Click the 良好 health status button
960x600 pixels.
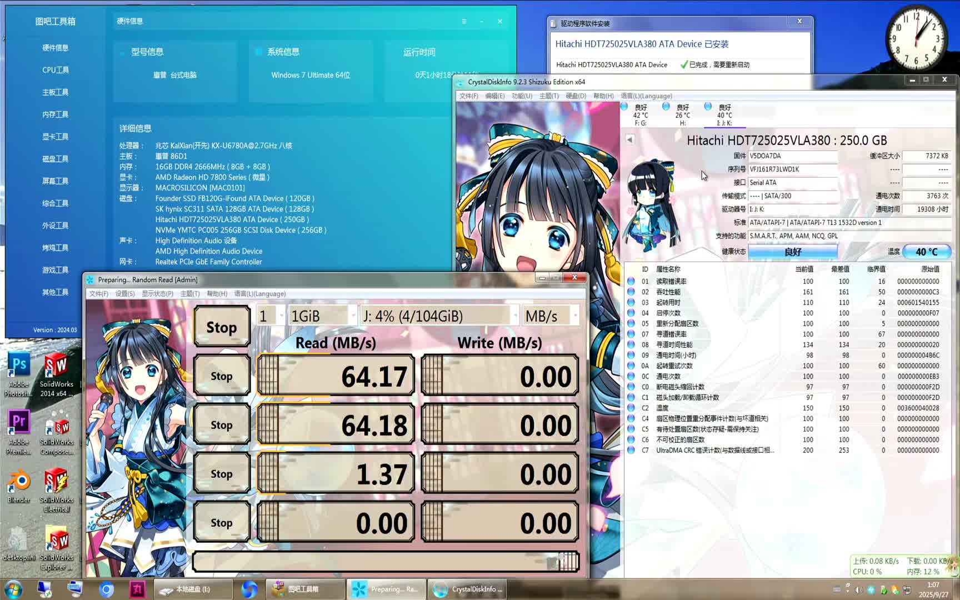(x=793, y=252)
